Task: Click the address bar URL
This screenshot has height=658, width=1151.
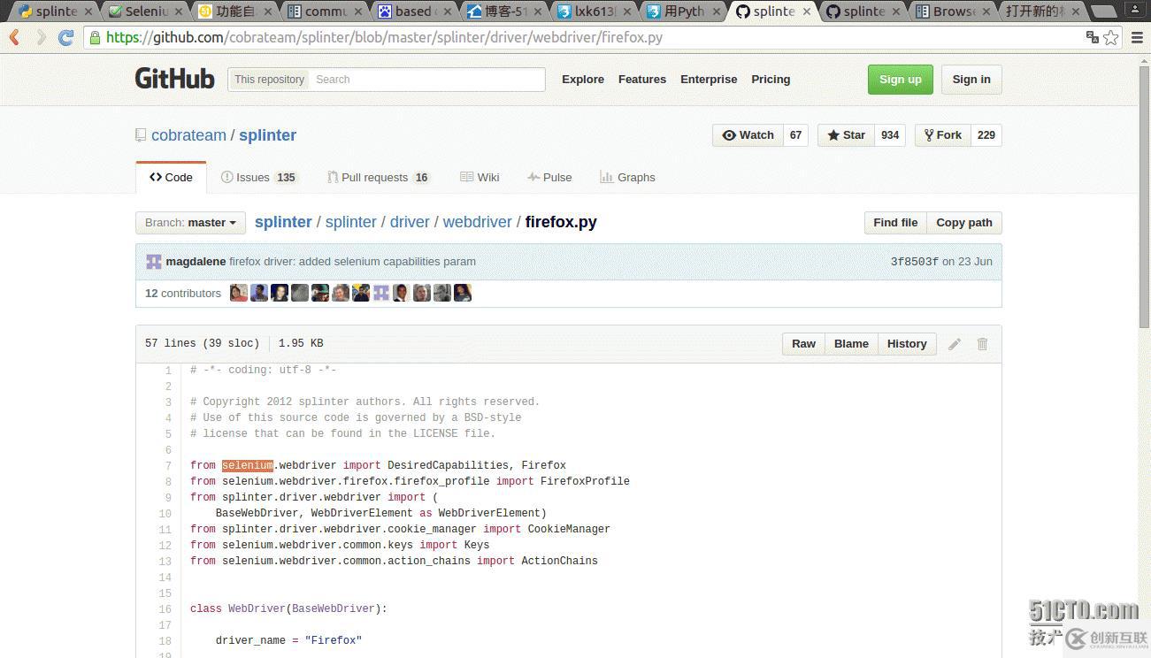Action: (384, 37)
